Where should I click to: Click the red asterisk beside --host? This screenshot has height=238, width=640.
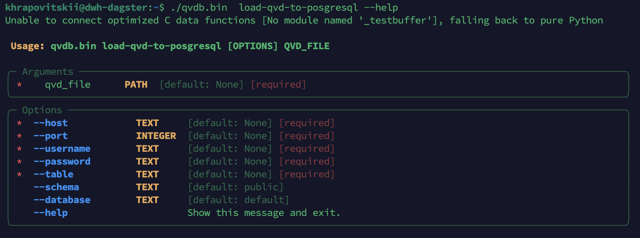point(20,123)
